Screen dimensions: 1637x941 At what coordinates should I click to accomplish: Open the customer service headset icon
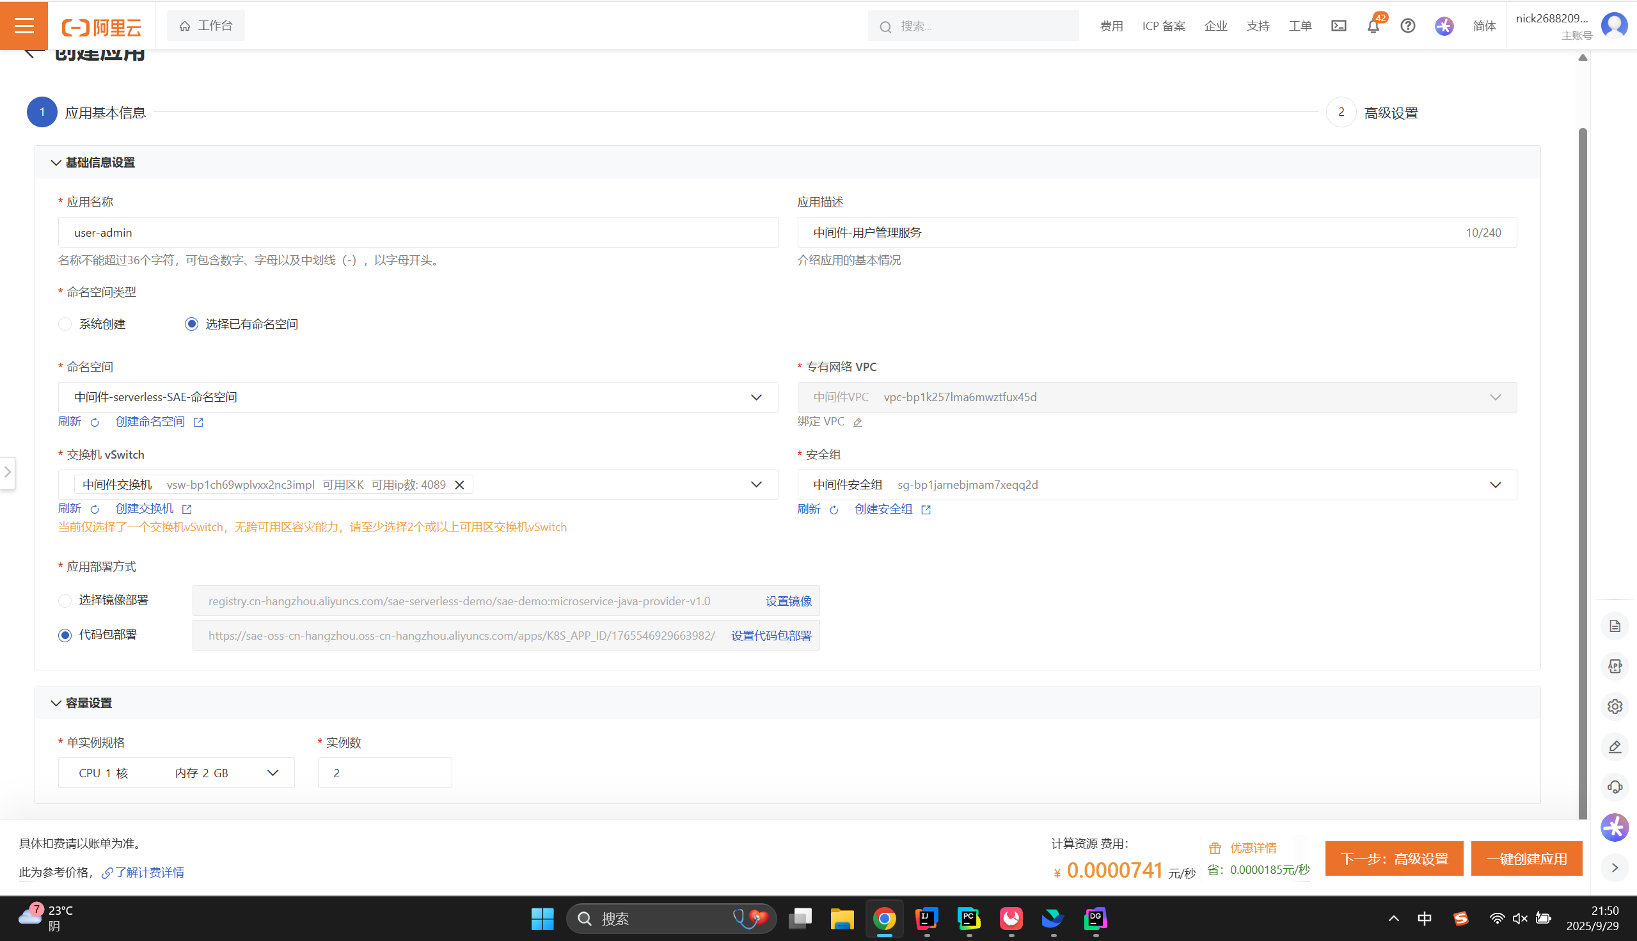coord(1615,787)
